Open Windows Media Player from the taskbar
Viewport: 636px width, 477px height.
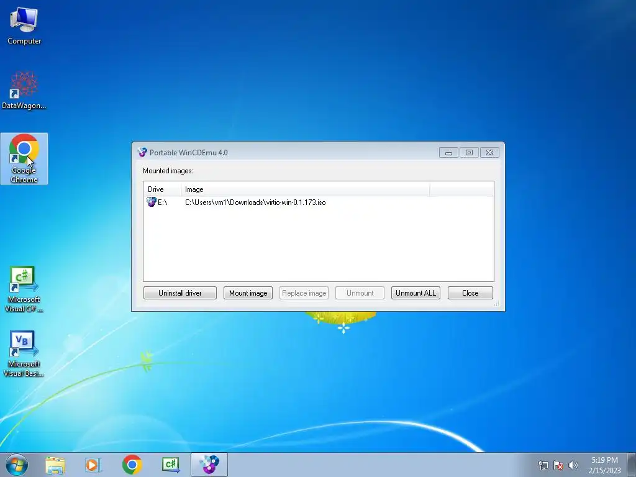93,465
